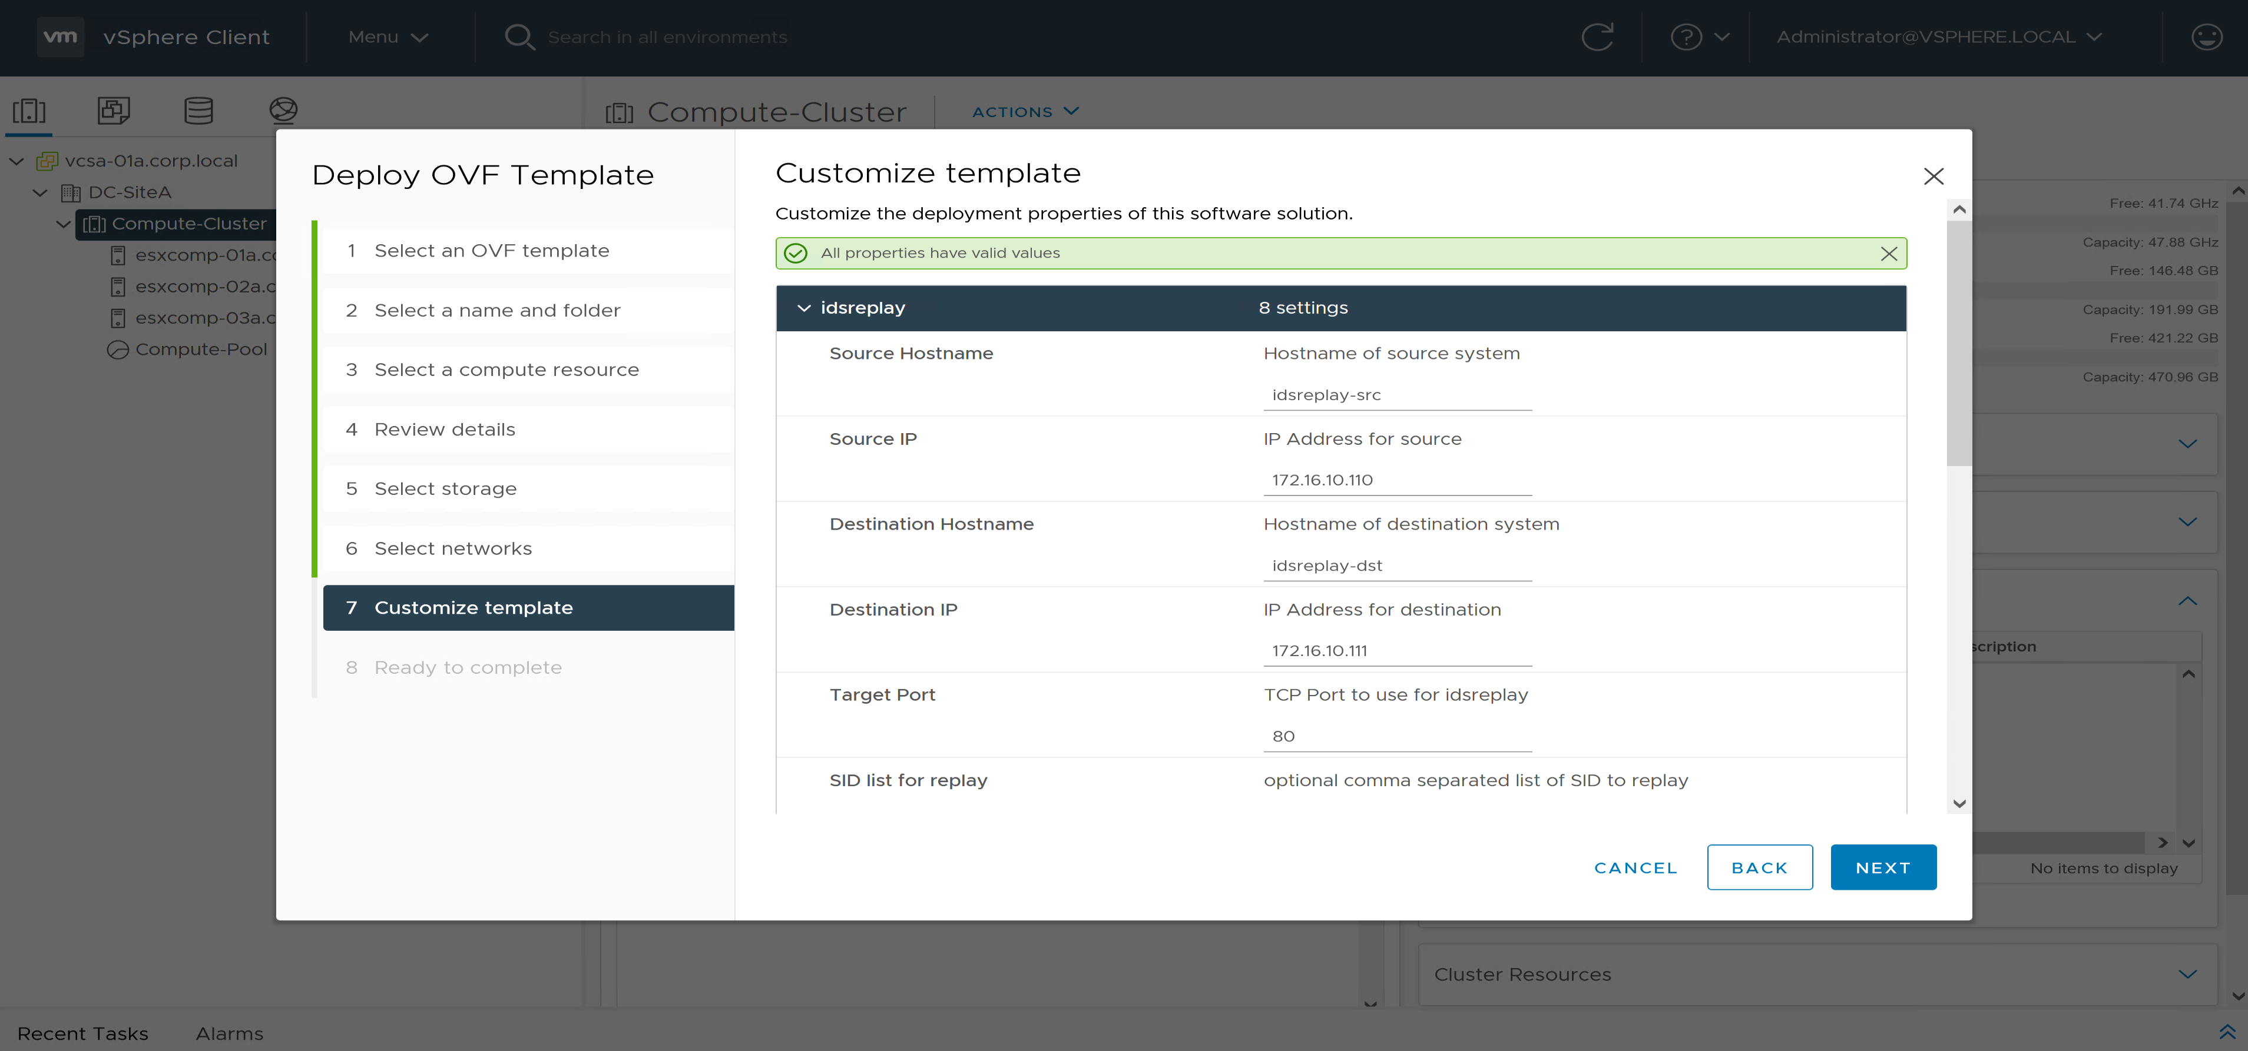Click the Compute-Cluster title icon

[620, 112]
